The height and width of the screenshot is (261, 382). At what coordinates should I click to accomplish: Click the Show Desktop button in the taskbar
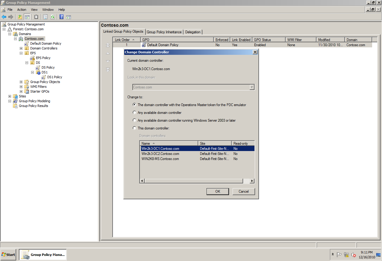tap(379, 255)
